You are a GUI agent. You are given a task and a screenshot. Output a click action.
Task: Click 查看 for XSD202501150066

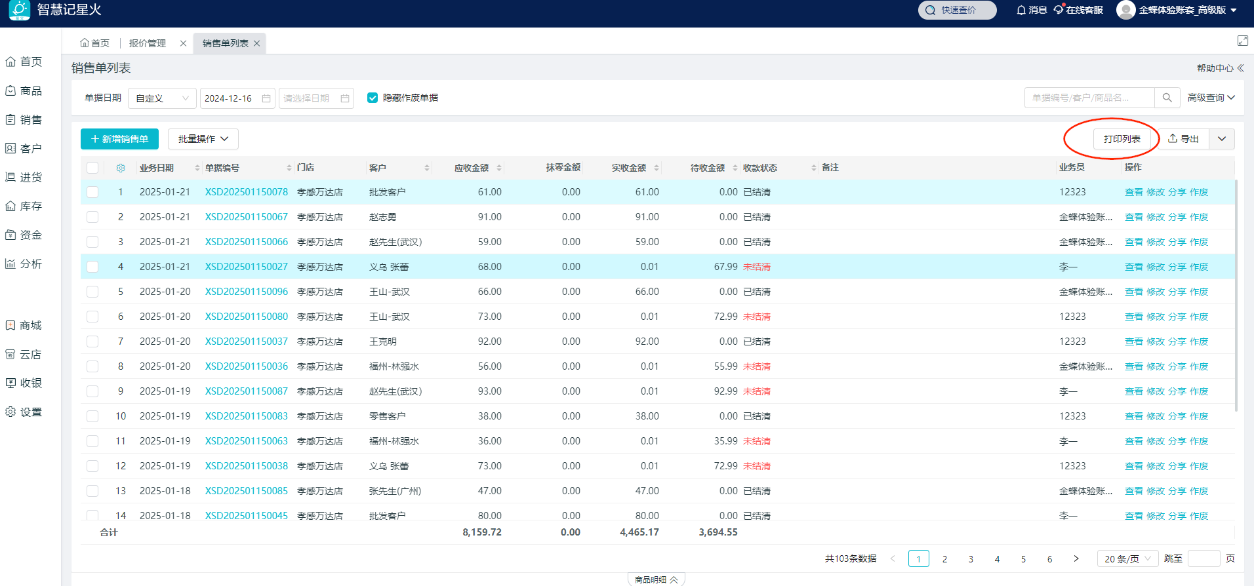pyautogui.click(x=1134, y=242)
